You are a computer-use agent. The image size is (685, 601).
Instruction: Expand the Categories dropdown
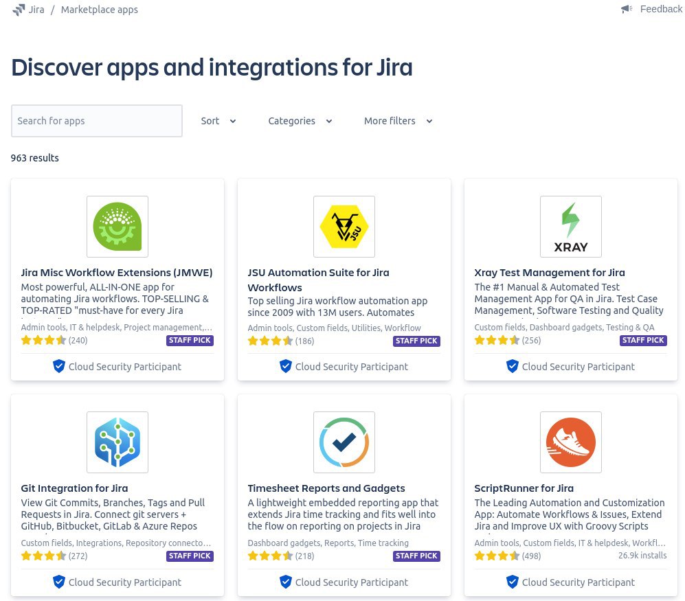click(300, 121)
